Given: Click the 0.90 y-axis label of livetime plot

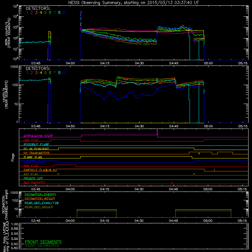Looking at the screenshot, I should [x=14, y=248].
